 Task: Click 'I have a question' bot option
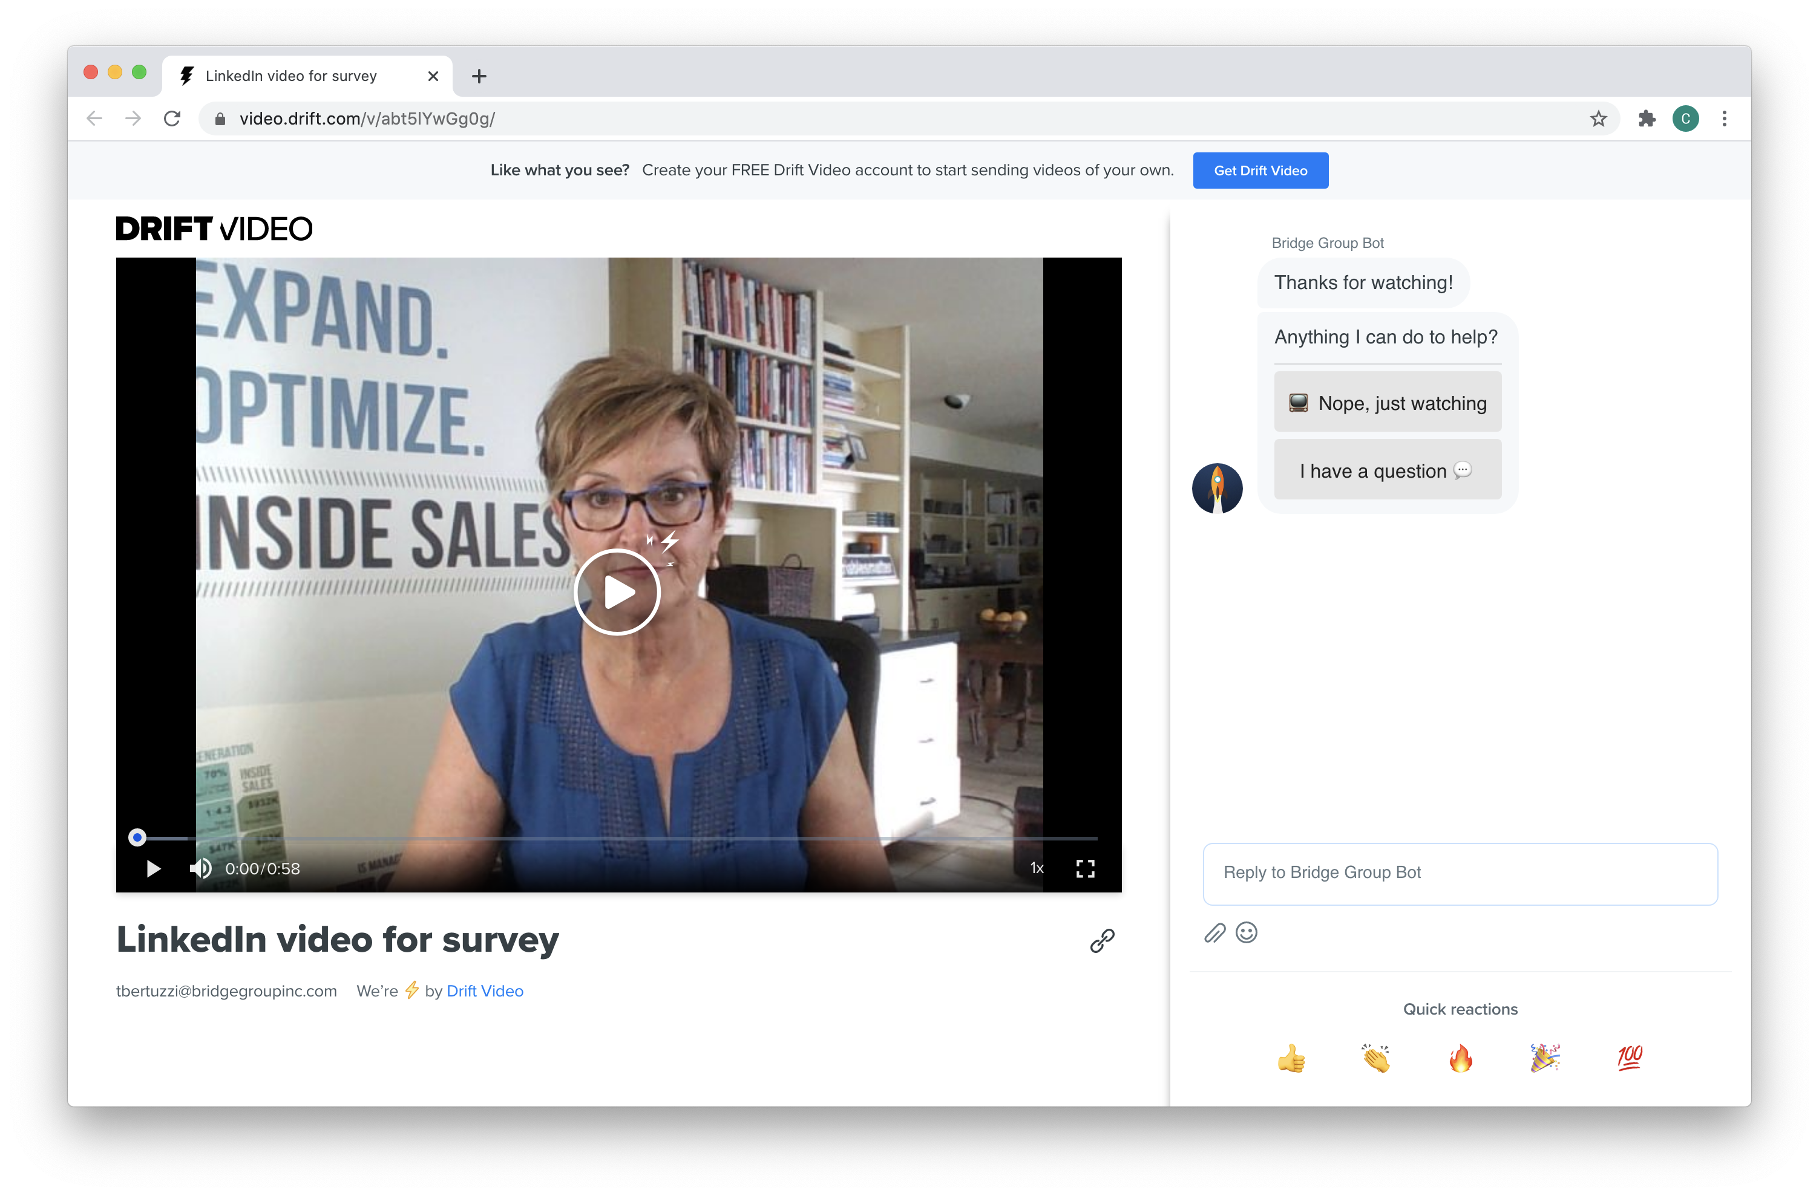[x=1388, y=470]
